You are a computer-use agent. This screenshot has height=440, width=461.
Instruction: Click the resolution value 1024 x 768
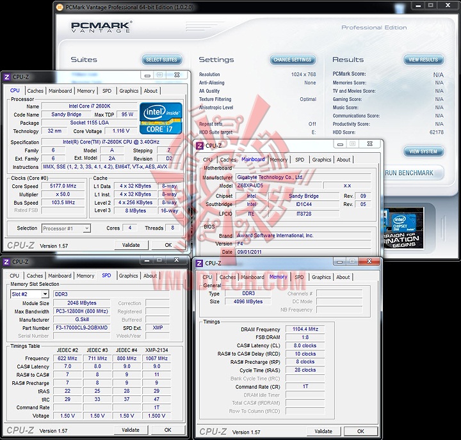click(303, 74)
